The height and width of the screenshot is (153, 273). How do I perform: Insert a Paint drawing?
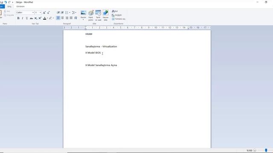tap(91, 15)
